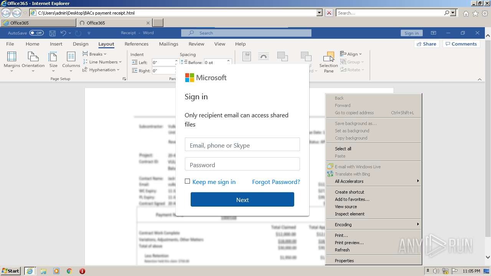The image size is (491, 276).
Task: Expand the Hyphenation dropdown
Action: 101,70
